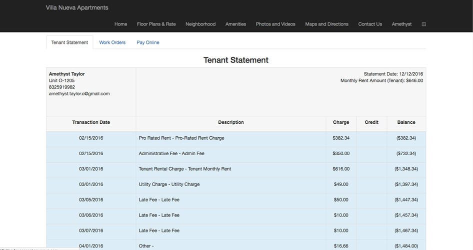Navigate to Amenities
The image size is (473, 250).
(x=235, y=24)
